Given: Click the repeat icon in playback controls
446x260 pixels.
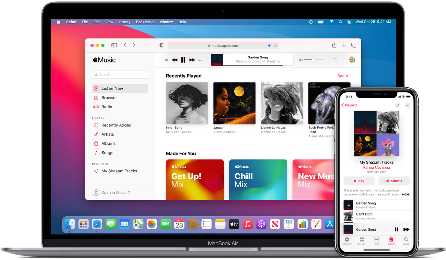Looking at the screenshot, I should pyautogui.click(x=200, y=60).
